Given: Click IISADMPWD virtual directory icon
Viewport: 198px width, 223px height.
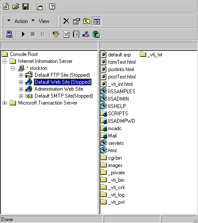Looking at the screenshot, I should [104, 121].
